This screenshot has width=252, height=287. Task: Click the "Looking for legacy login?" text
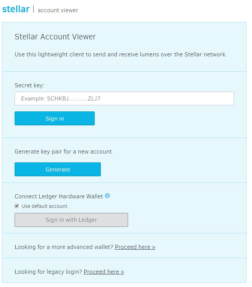click(x=48, y=272)
